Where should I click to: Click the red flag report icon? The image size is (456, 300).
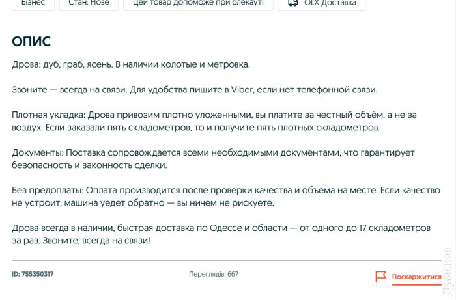click(x=380, y=277)
